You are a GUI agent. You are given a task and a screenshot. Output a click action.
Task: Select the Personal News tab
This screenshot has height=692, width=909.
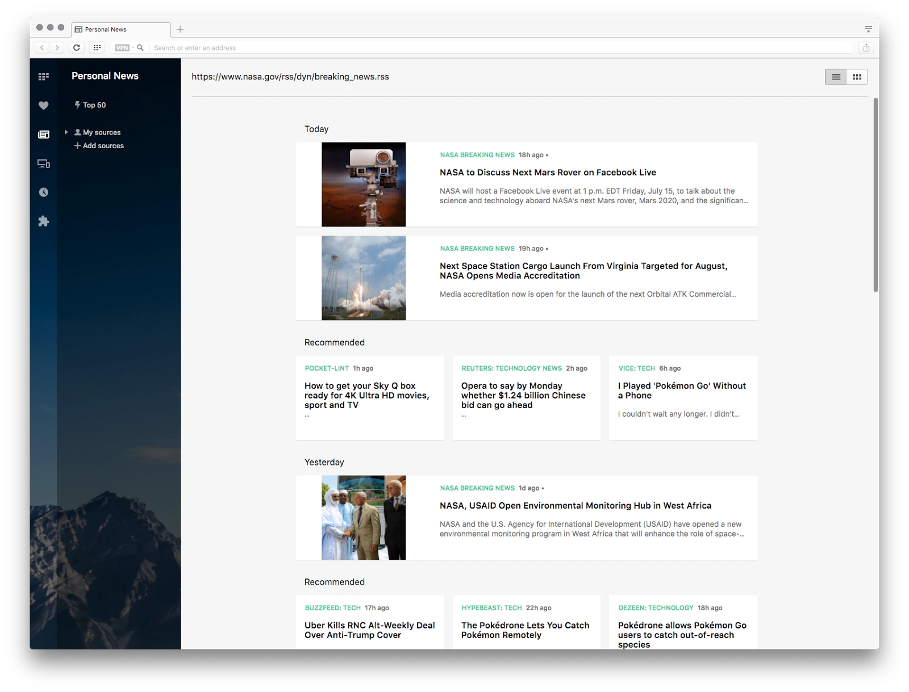121,30
